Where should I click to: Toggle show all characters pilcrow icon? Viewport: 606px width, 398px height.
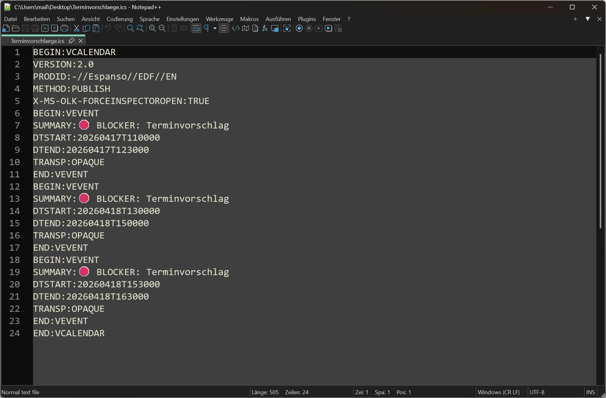[206, 29]
